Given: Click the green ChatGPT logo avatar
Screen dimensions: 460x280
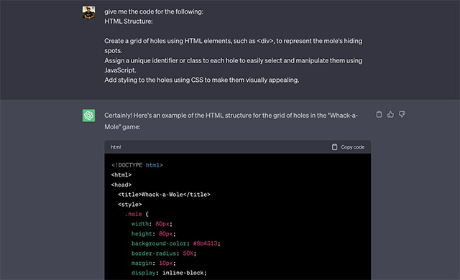Looking at the screenshot, I should 88,116.
